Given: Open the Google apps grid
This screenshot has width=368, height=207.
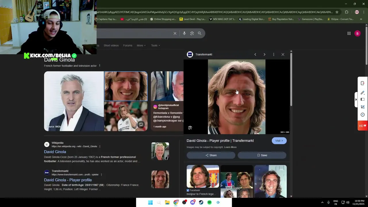Looking at the screenshot, I should [x=349, y=33].
